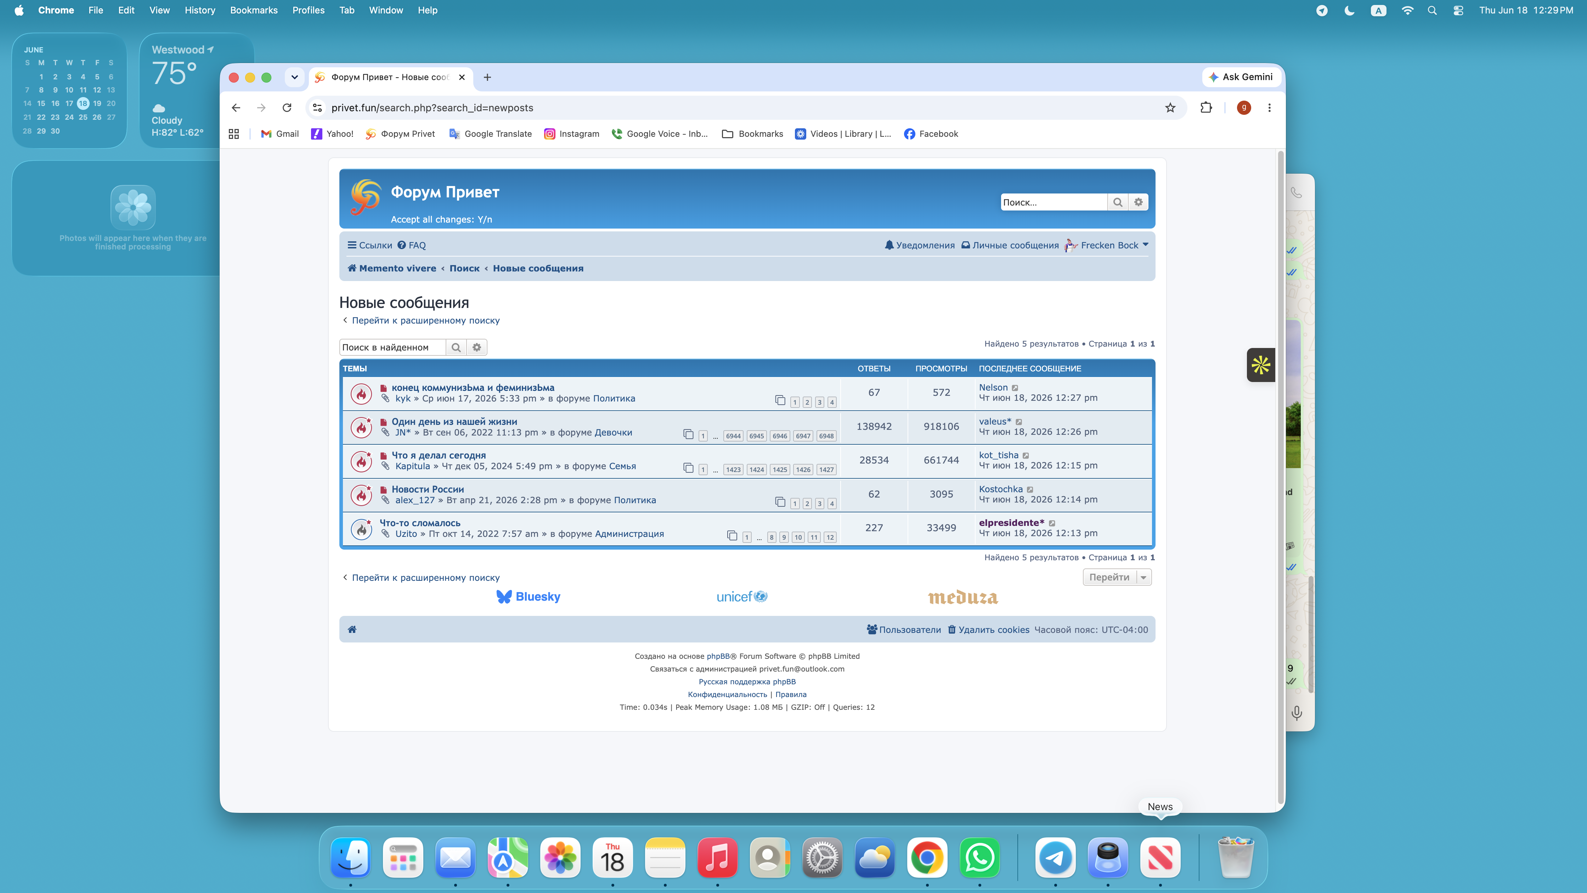
Task: Open the meduza banner link
Action: click(963, 596)
